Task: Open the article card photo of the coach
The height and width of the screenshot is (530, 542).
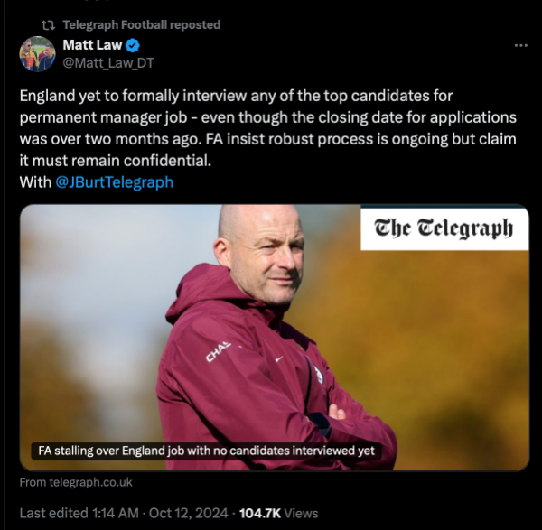Action: [x=274, y=338]
